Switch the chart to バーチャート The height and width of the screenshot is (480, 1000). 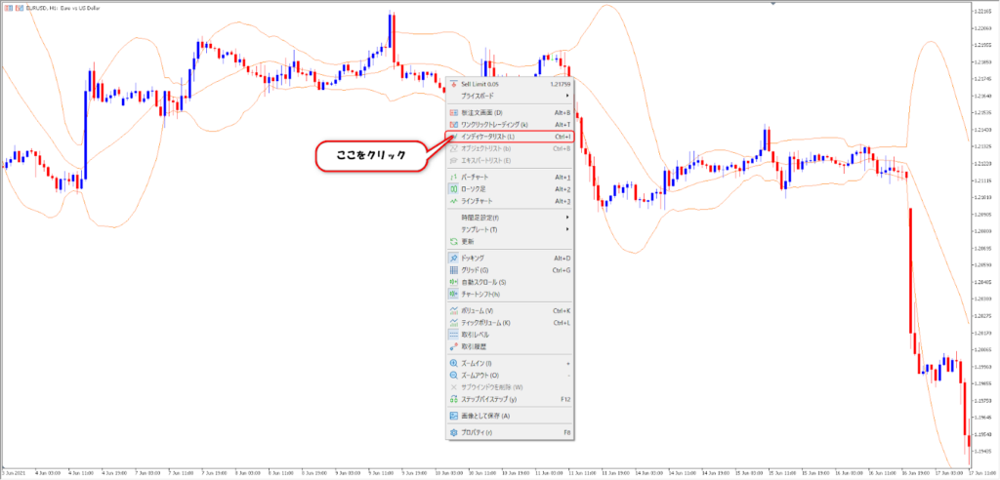510,178
